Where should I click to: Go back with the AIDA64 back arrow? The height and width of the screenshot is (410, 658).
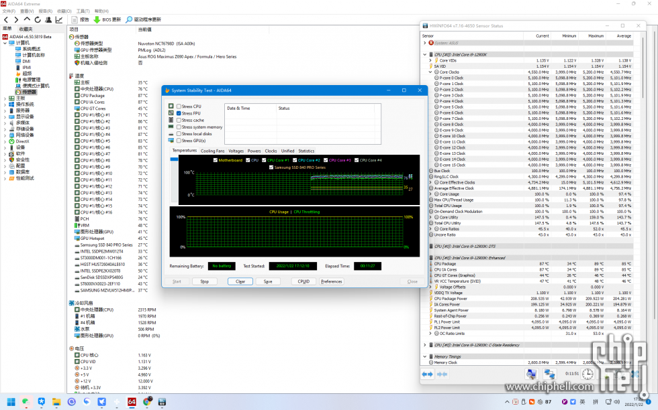coord(6,19)
